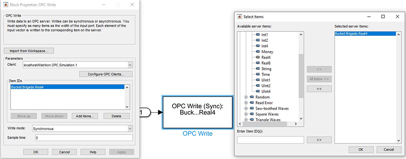Viewport: 406px width, 159px height.
Task: Click MATLAB icon in Select Items title bar
Action: [x=239, y=17]
